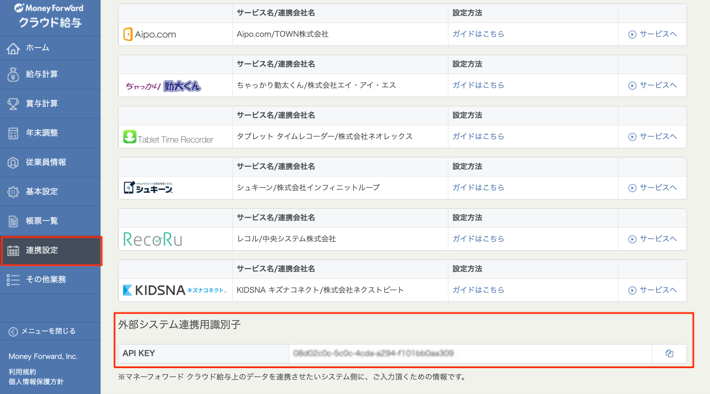
Task: Go to service for ちゃっかり勤太くん
Action: (658, 85)
